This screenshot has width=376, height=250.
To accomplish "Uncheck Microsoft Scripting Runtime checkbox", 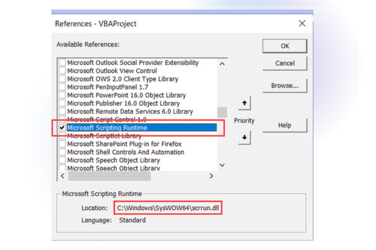I will click(x=62, y=127).
